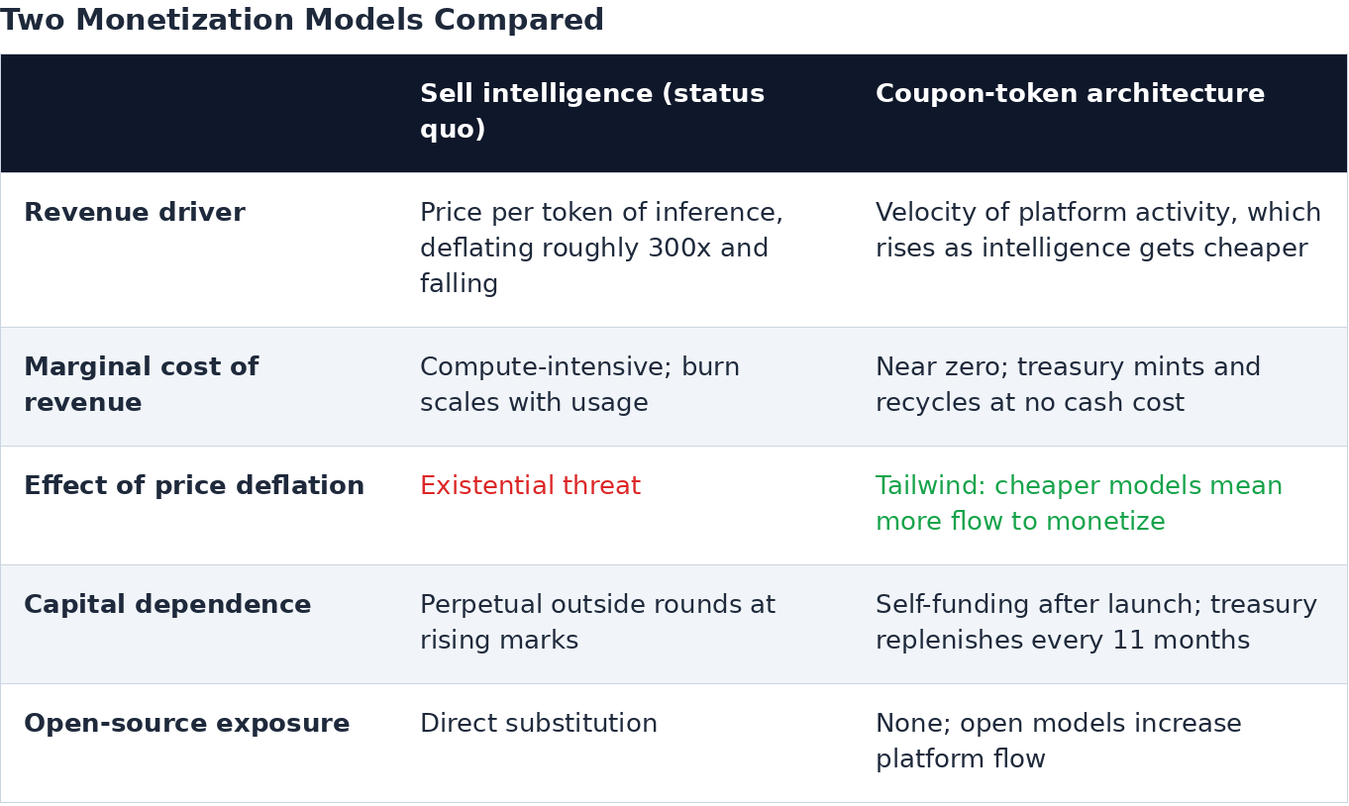Image resolution: width=1349 pixels, height=806 pixels.
Task: Click the 'Perpetual outside rounds' cell
Action: [x=624, y=624]
